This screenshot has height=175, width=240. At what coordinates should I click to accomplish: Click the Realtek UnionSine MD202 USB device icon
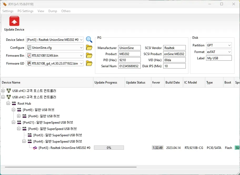coord(35,148)
